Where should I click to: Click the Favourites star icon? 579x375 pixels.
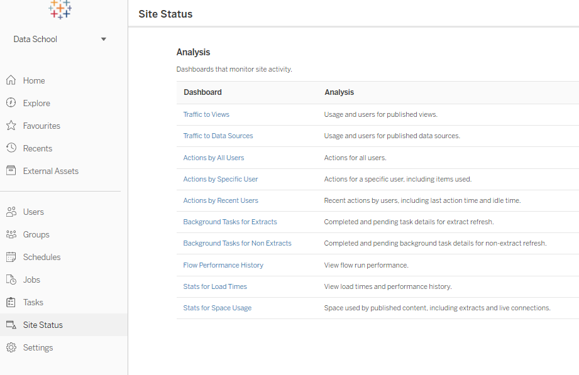tap(11, 126)
